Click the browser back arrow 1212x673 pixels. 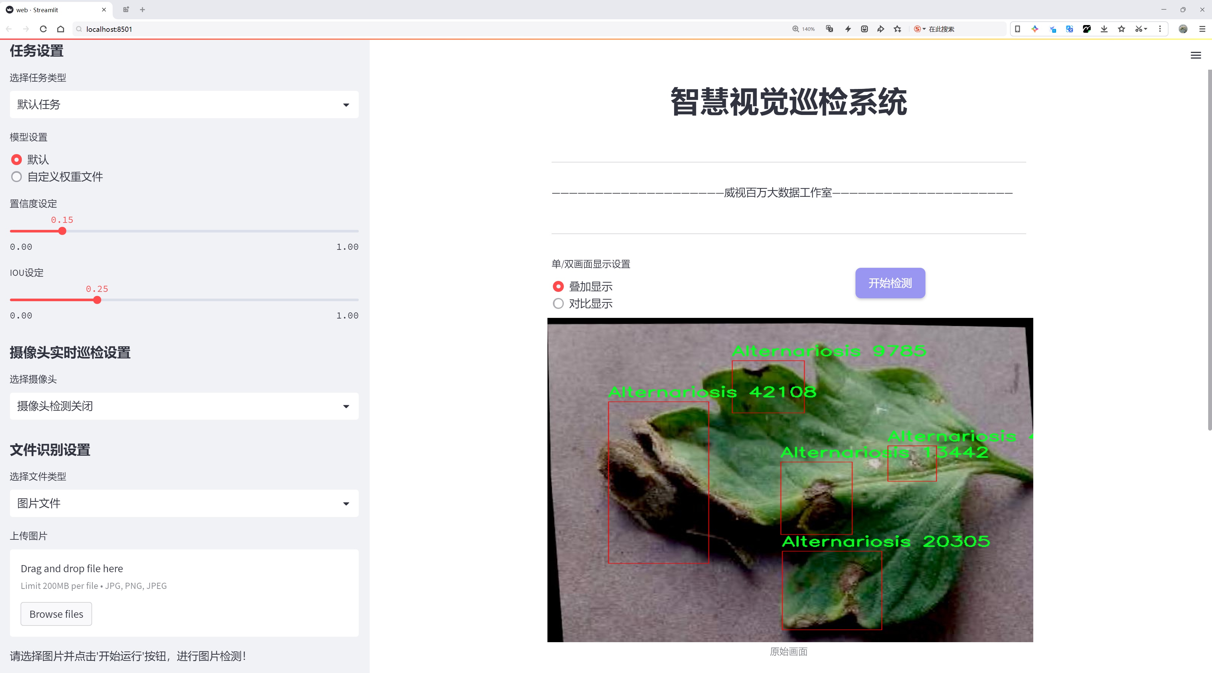pos(9,29)
